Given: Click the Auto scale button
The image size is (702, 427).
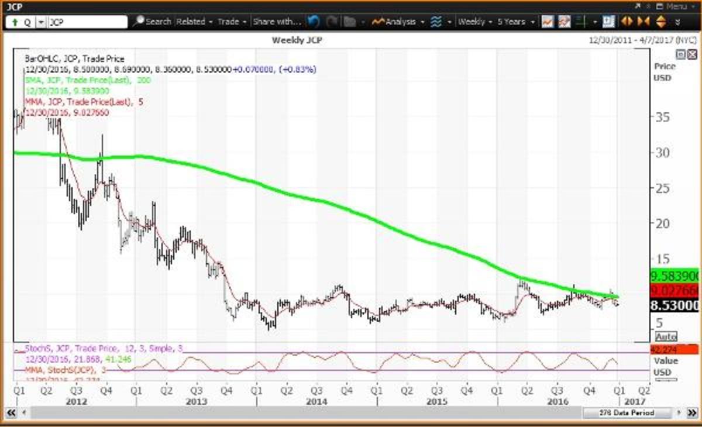Looking at the screenshot, I should (666, 337).
